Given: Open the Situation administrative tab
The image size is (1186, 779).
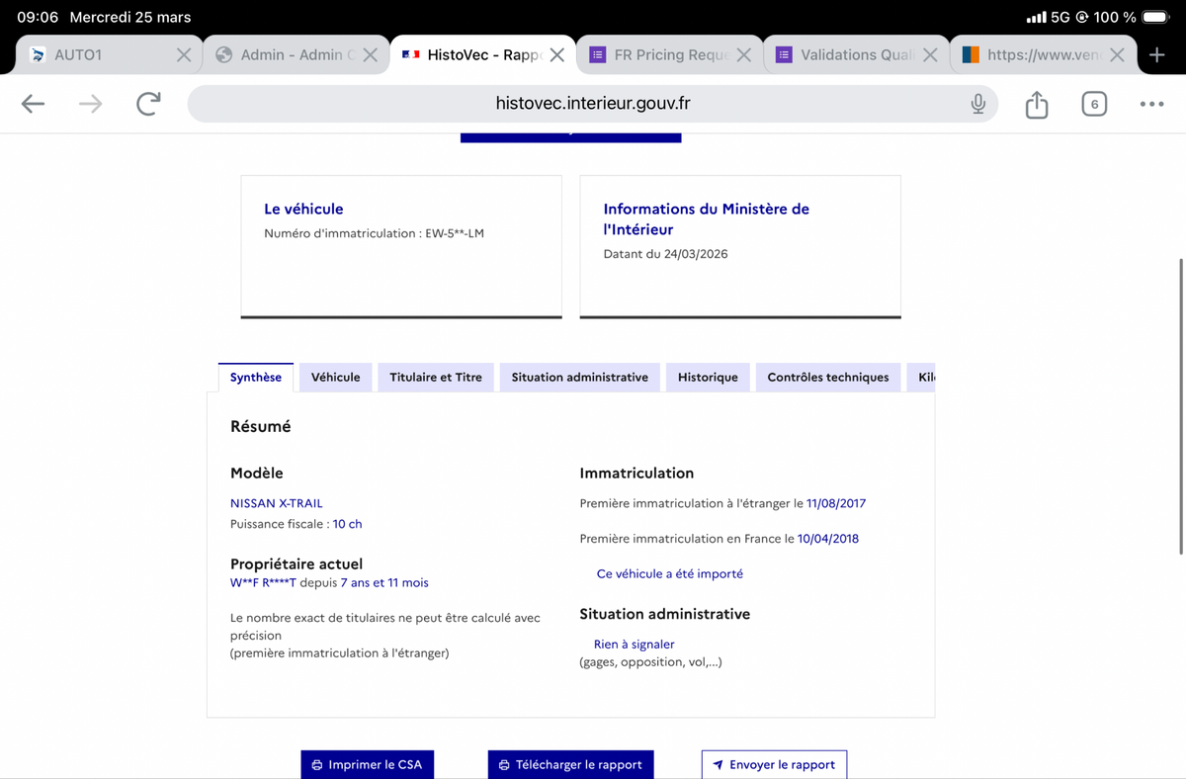Looking at the screenshot, I should (580, 378).
